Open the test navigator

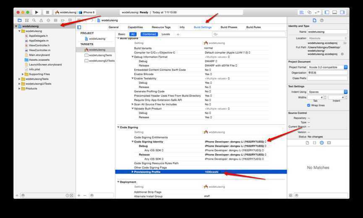click(x=48, y=21)
